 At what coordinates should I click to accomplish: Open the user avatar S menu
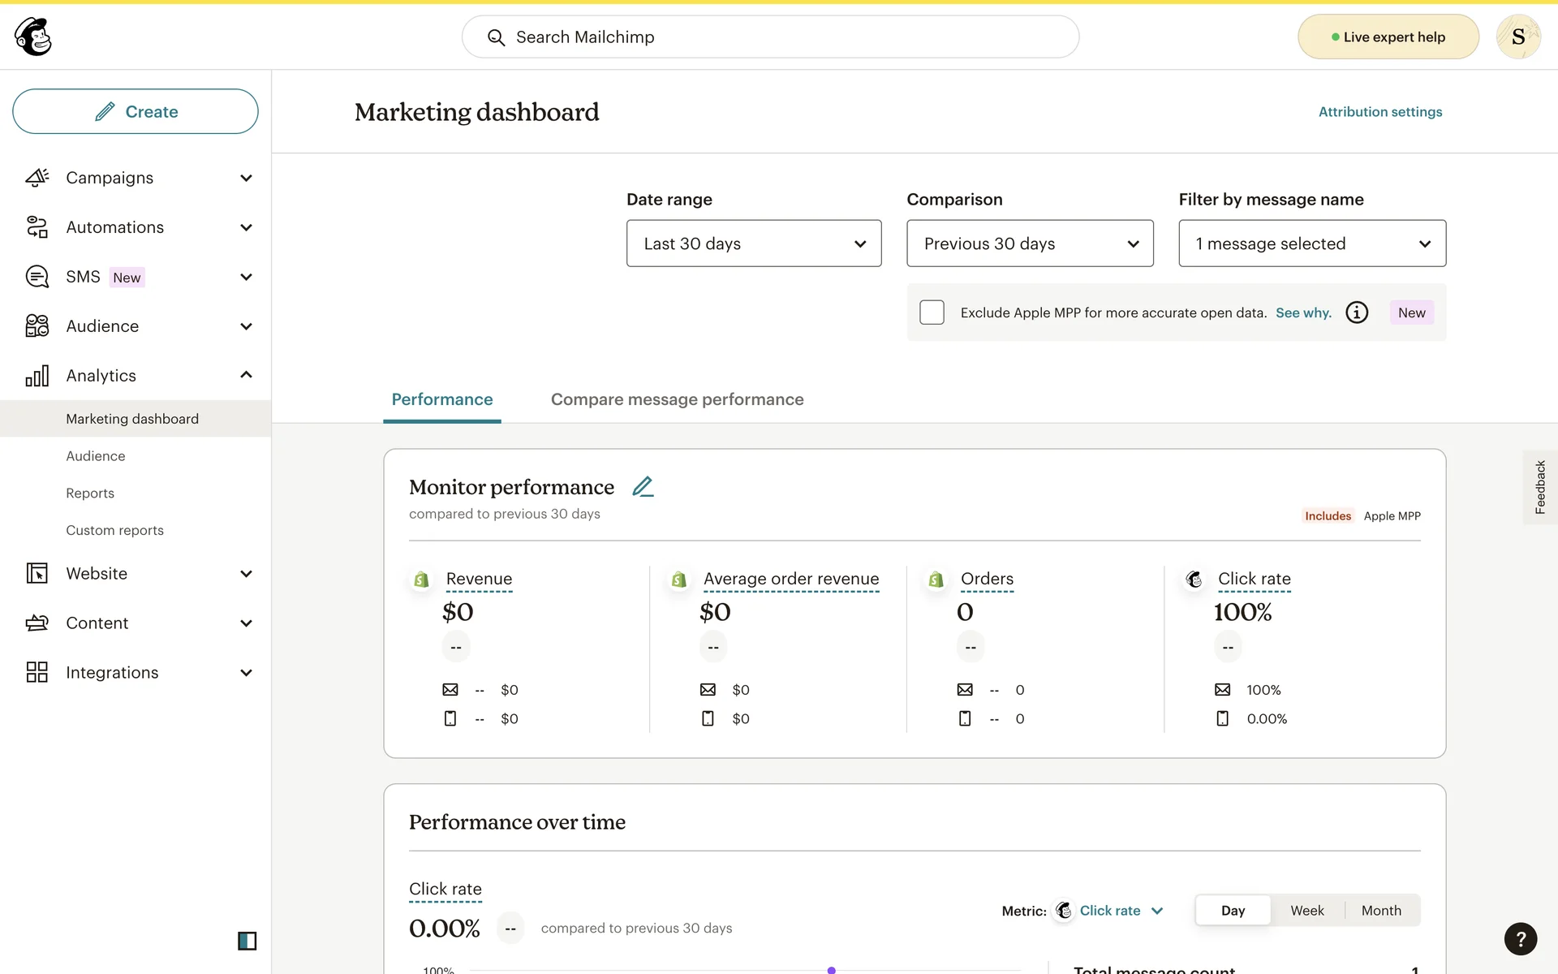coord(1517,37)
